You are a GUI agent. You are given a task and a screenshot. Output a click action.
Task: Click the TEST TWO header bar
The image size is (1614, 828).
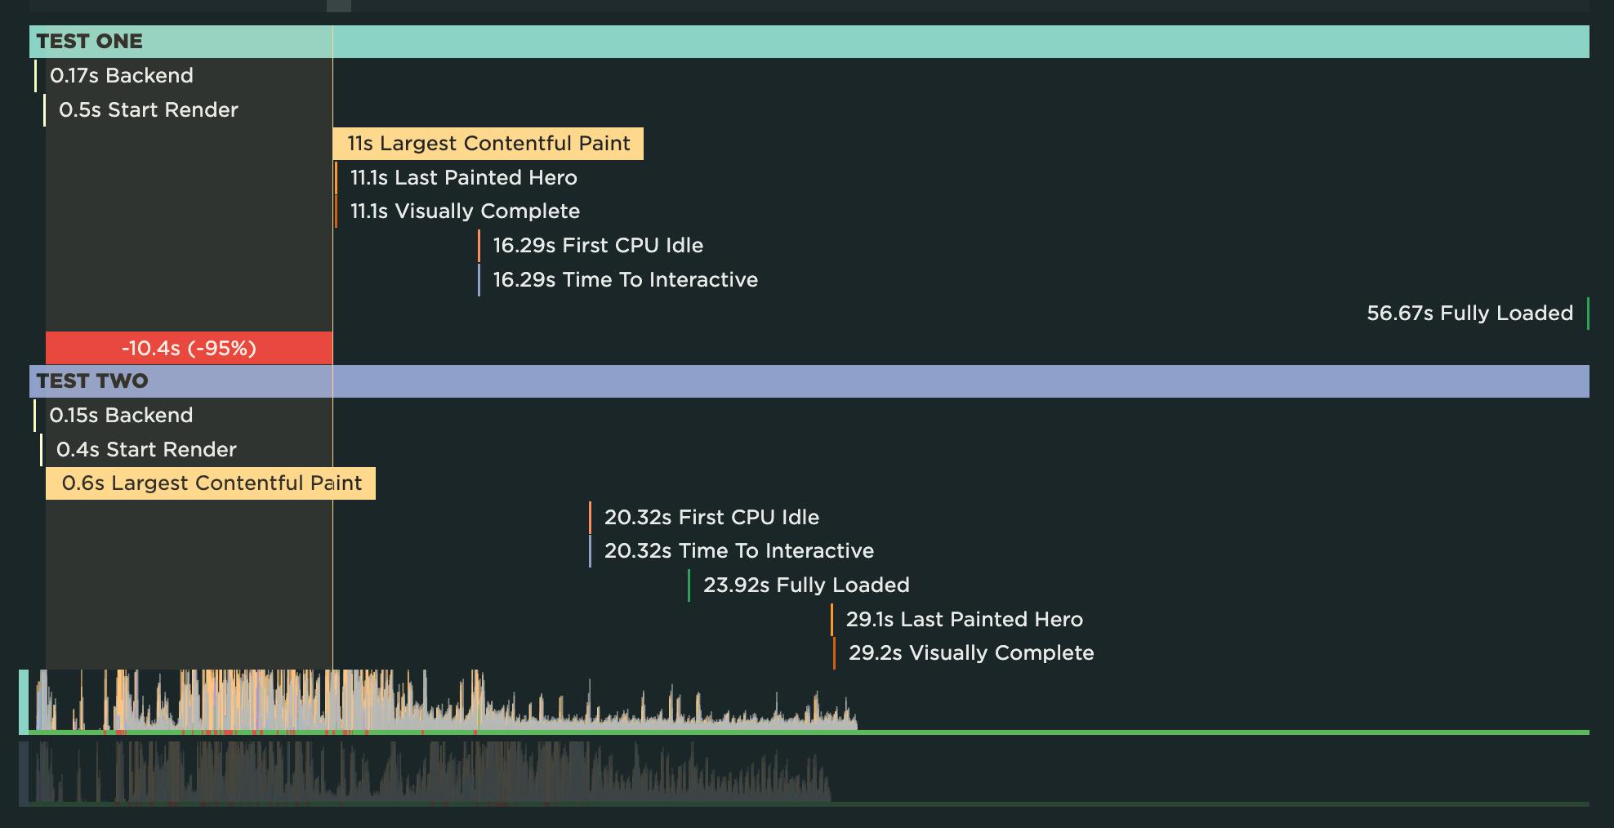coord(809,381)
